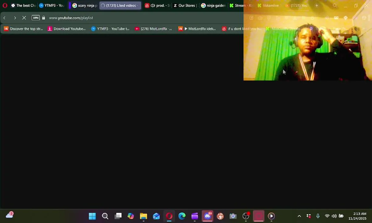Open 'Download Youtube...' bookmark
372x223 pixels.
click(x=66, y=29)
